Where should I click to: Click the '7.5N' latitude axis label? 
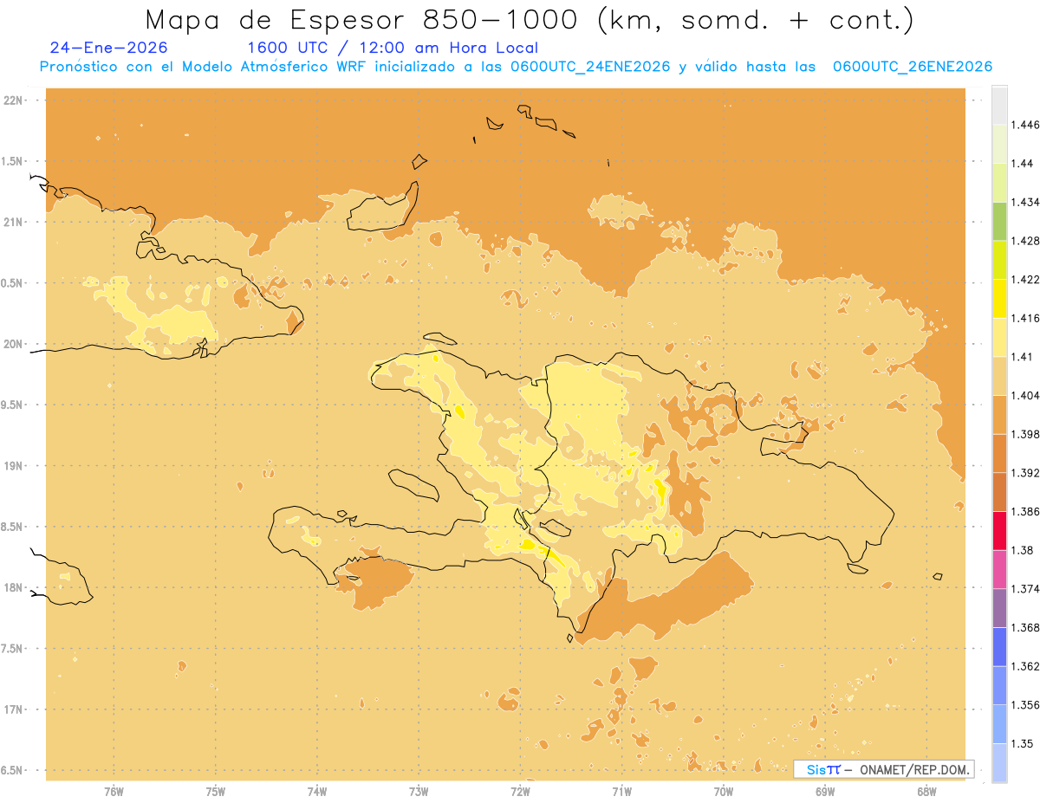tap(13, 649)
